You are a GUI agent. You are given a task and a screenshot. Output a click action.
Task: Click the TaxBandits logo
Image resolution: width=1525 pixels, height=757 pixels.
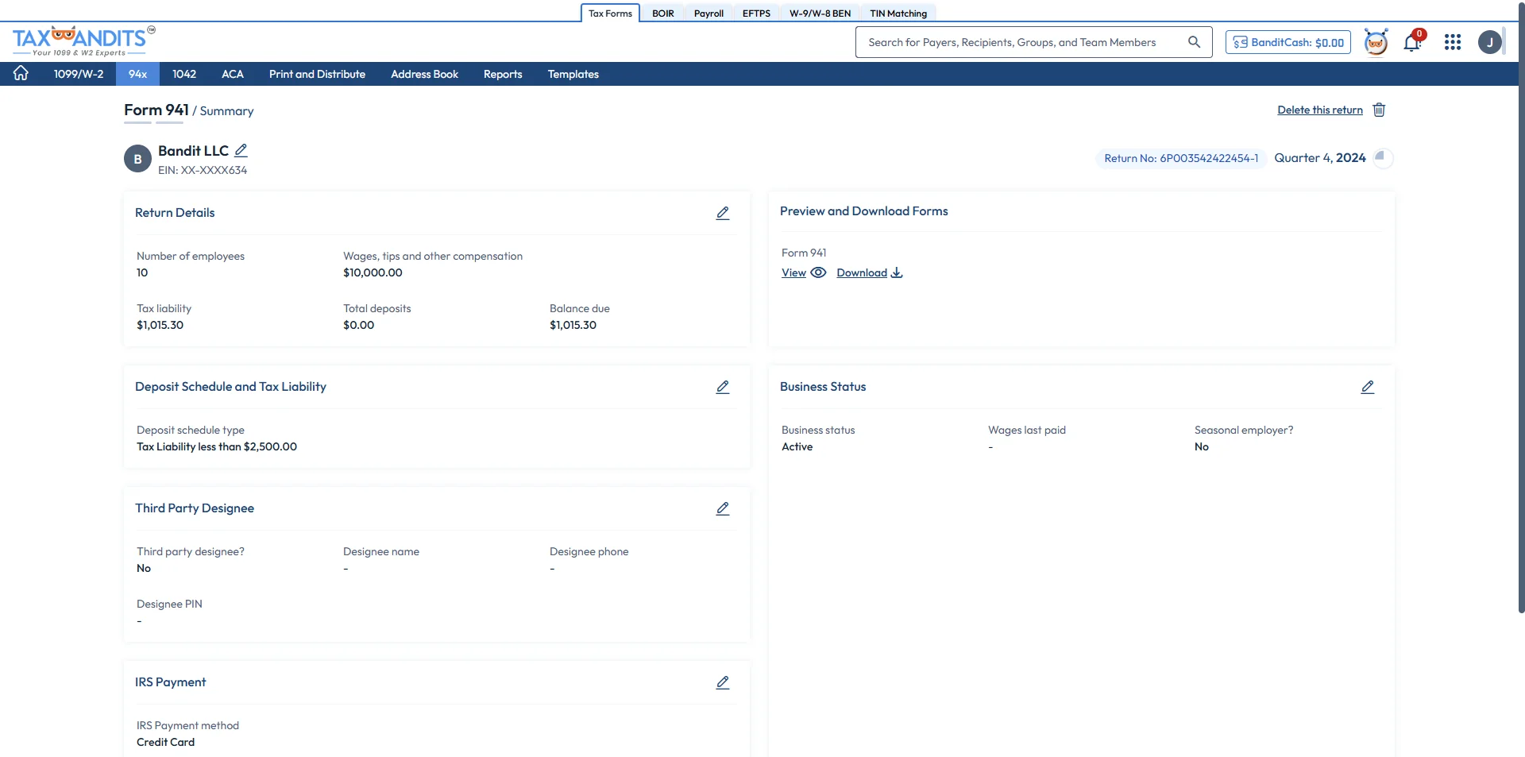[83, 41]
